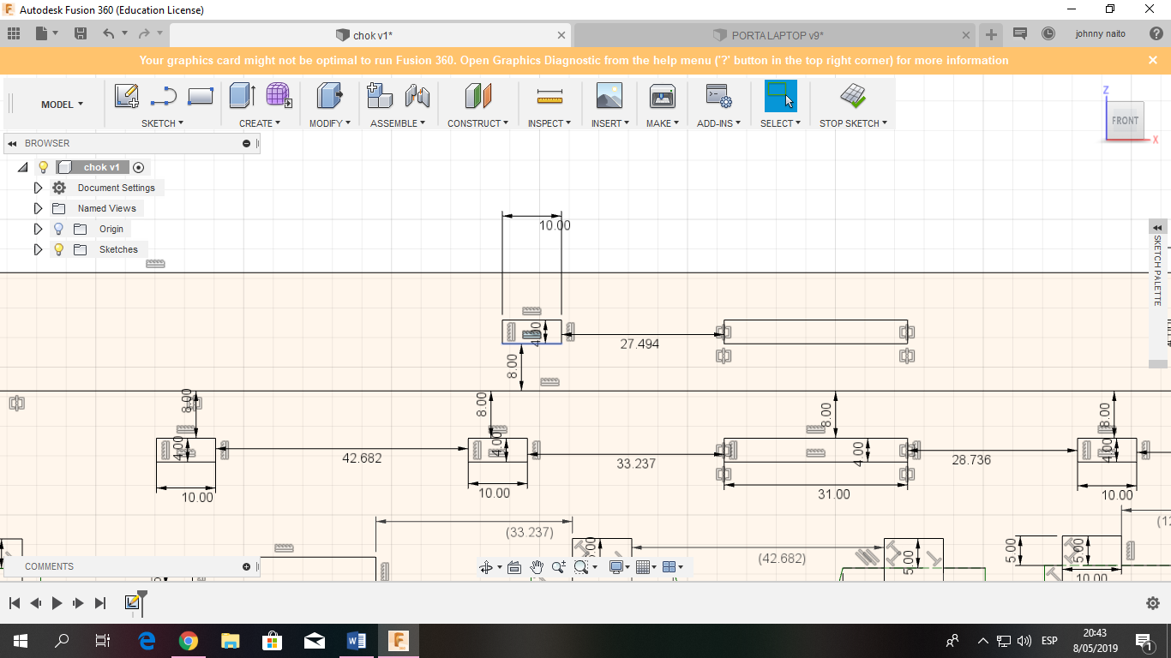
Task: Dismiss the graphics card warning banner
Action: point(1153,60)
